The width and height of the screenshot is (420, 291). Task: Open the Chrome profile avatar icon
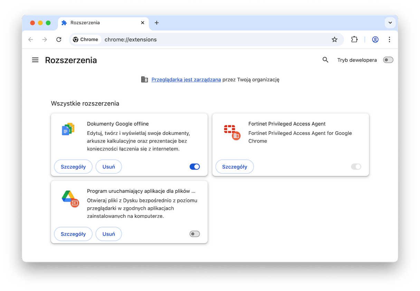tap(375, 40)
